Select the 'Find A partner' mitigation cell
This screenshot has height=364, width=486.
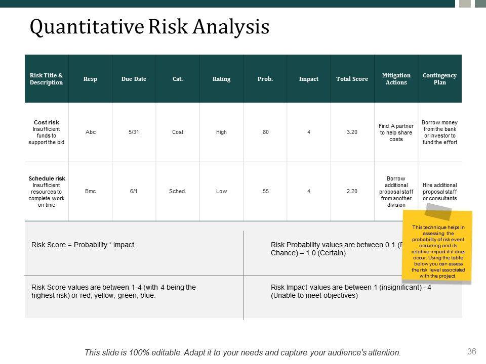point(396,132)
